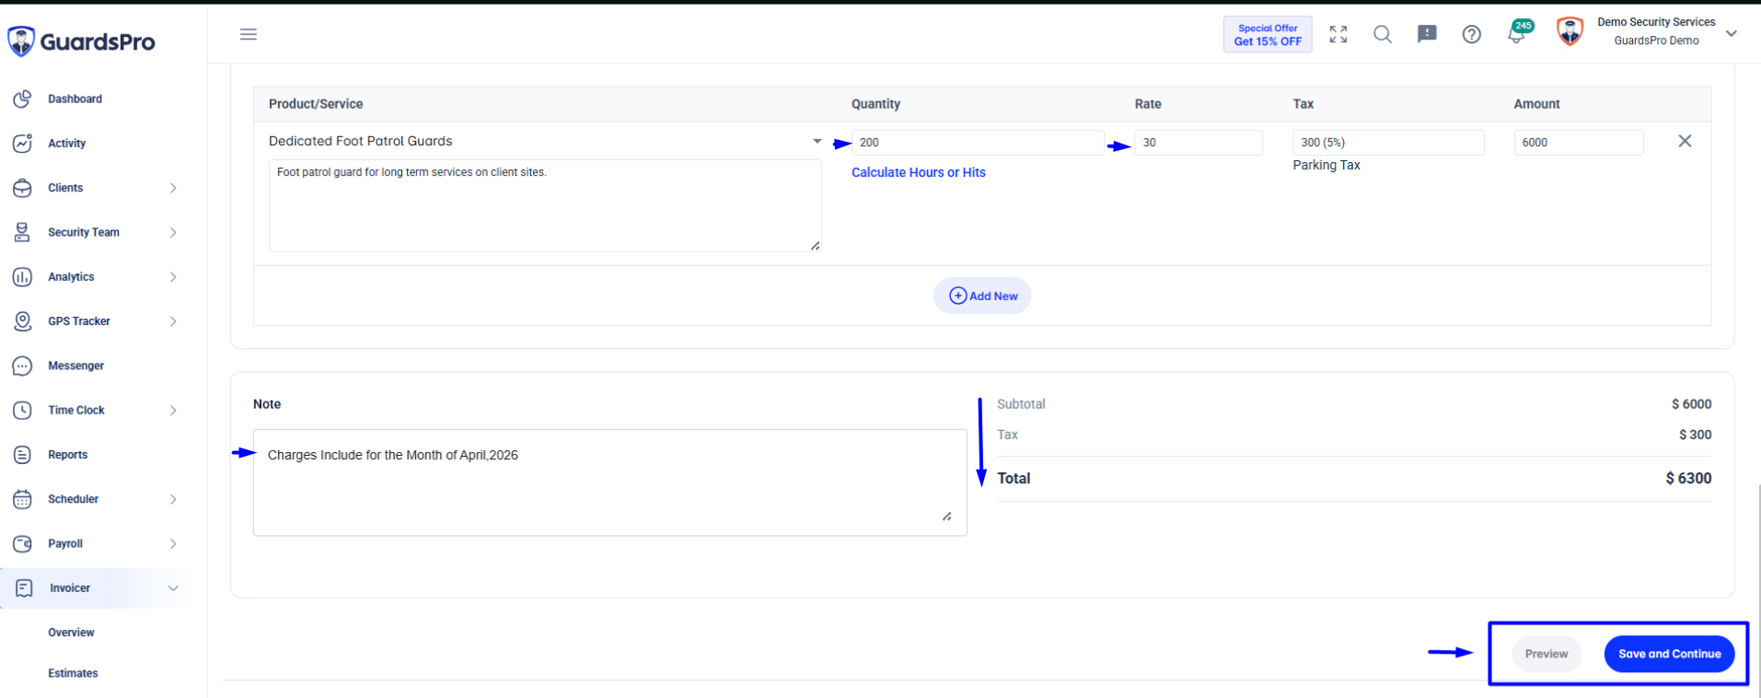
Task: Open the Activity menu item
Action: 67,143
